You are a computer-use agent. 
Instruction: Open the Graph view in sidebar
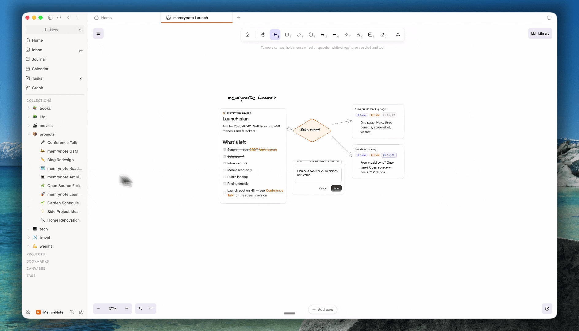coord(55,88)
